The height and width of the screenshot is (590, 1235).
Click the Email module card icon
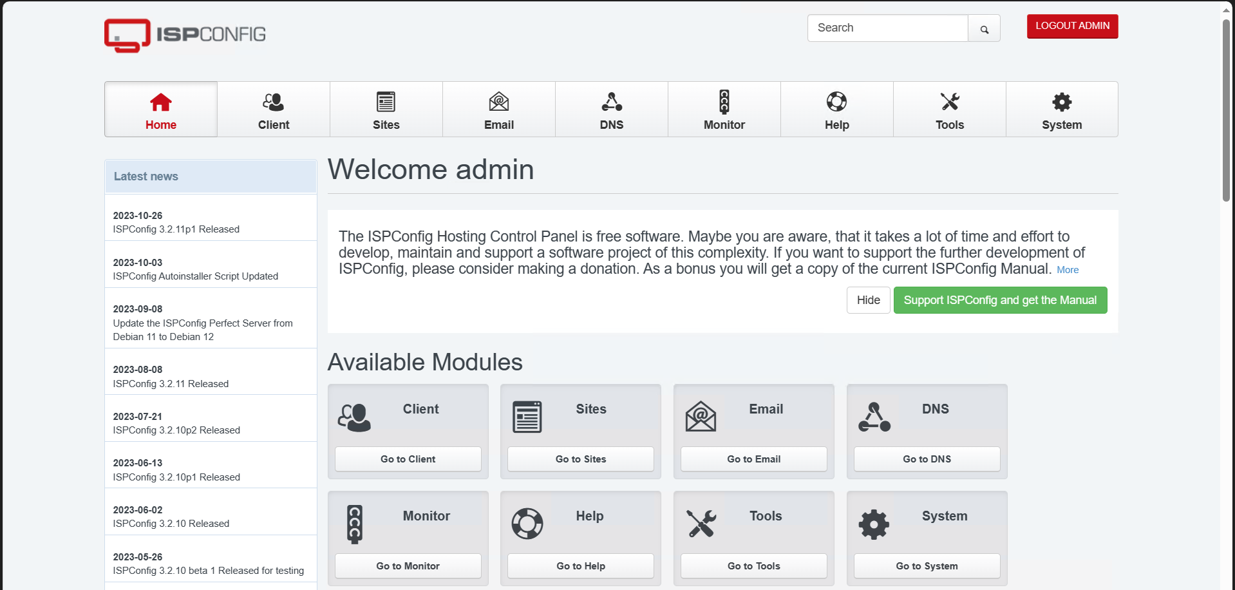coord(701,417)
